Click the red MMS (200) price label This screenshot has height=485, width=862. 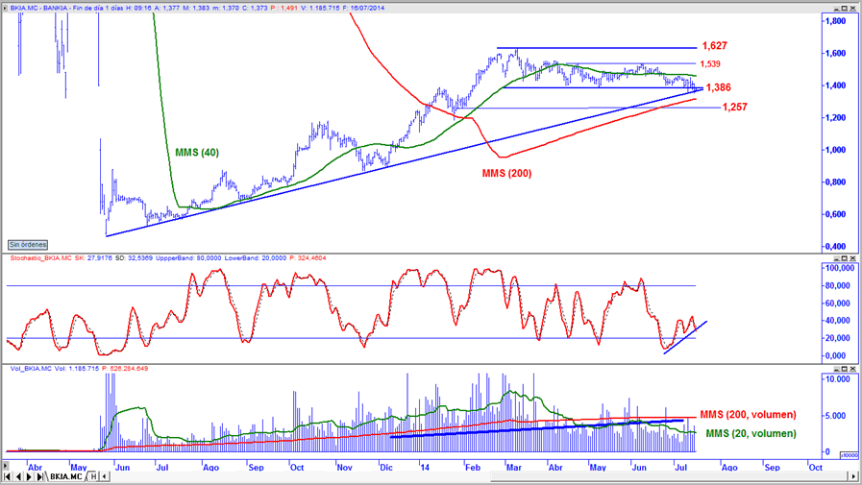(506, 174)
